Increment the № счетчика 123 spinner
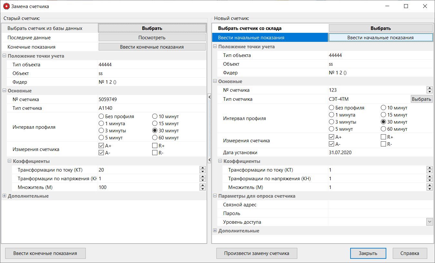Image resolution: width=435 pixels, height=263 pixels. click(430, 88)
